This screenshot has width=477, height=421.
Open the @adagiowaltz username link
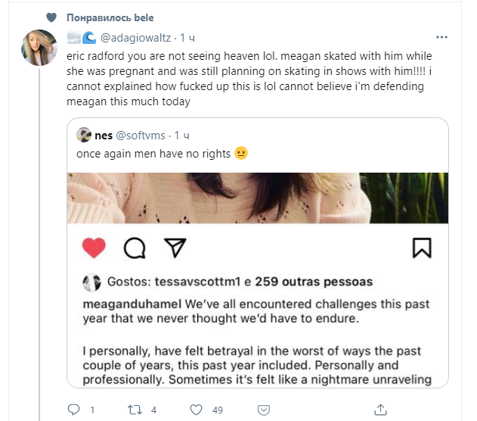136,36
